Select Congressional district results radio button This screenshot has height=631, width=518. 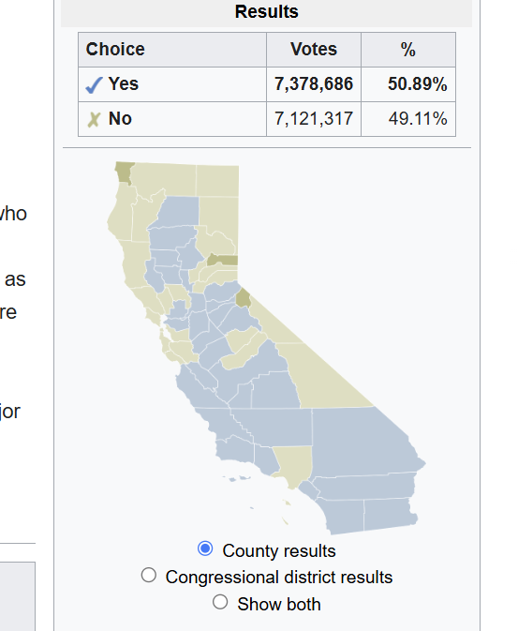(x=149, y=575)
